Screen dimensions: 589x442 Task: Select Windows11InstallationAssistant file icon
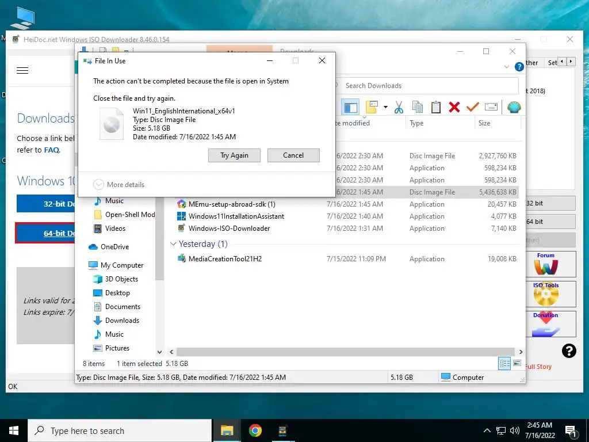click(x=181, y=216)
